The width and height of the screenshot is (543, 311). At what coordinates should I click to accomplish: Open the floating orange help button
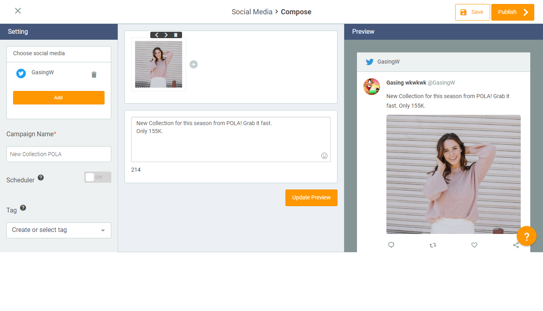pyautogui.click(x=527, y=236)
